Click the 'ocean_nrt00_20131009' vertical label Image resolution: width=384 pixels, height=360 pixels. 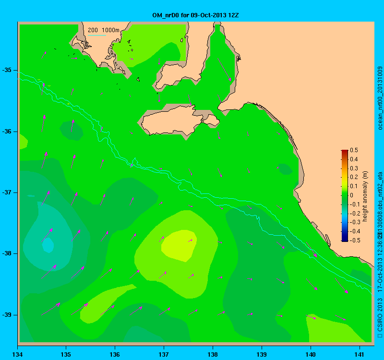point(380,98)
